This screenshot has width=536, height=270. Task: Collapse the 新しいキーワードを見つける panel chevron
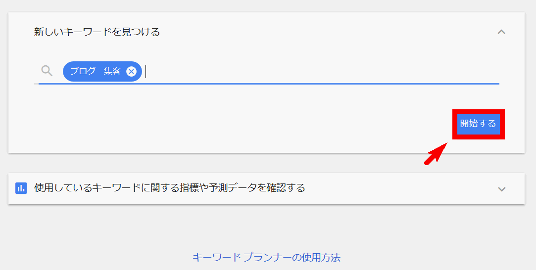coord(501,32)
